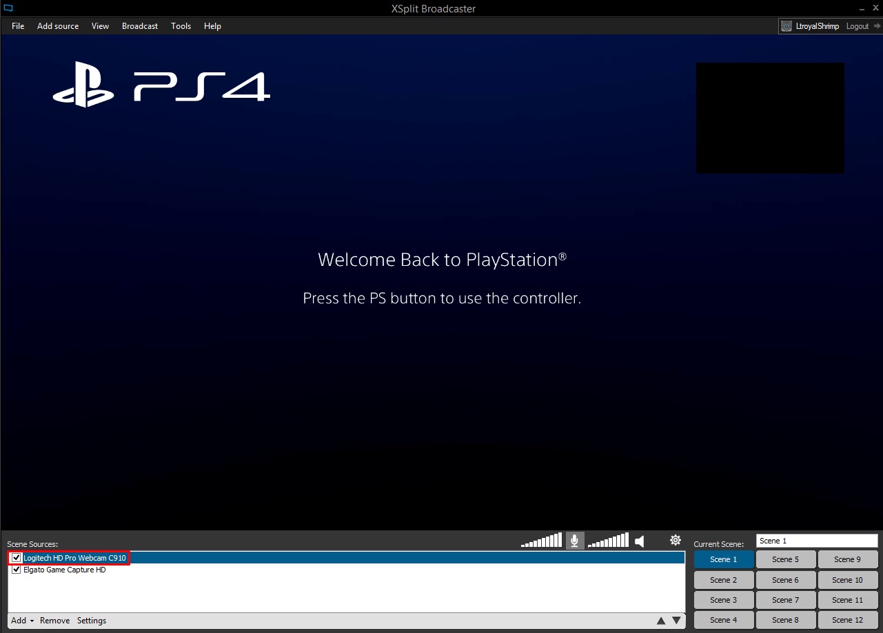Open the Broadcast menu

pyautogui.click(x=140, y=26)
